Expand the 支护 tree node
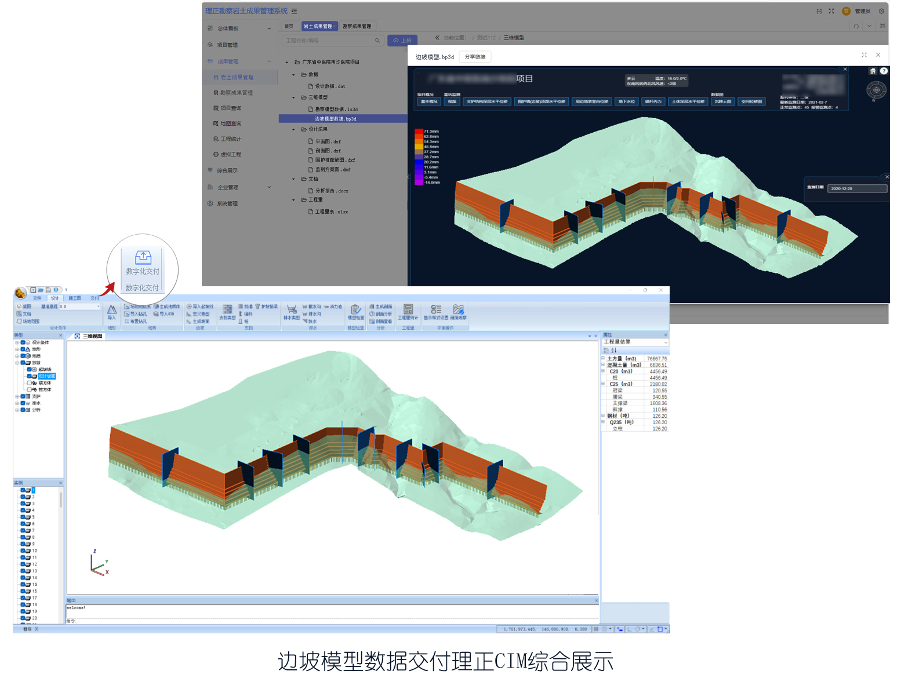The width and height of the screenshot is (901, 689). (17, 396)
